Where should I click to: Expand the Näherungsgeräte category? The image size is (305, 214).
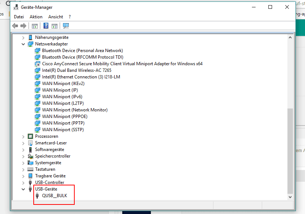click(23, 38)
